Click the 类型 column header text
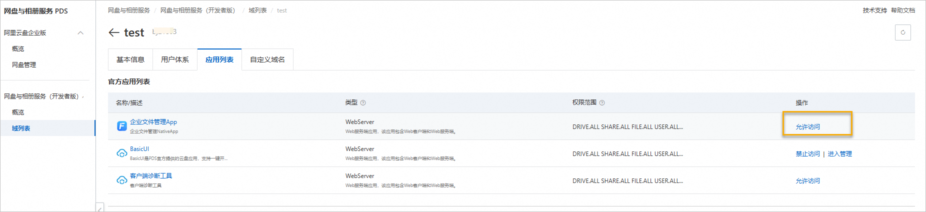The height and width of the screenshot is (212, 926). (351, 102)
